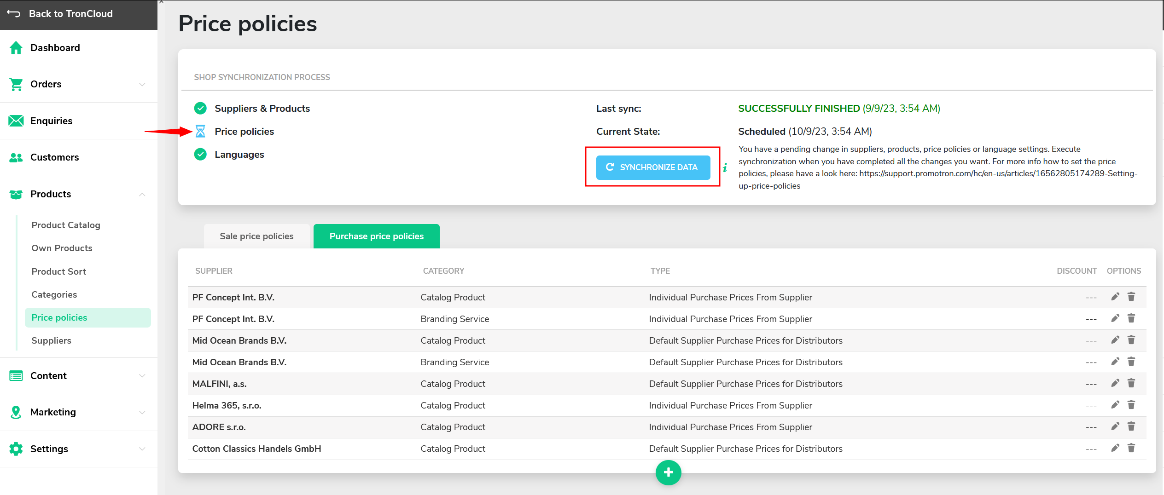Image resolution: width=1164 pixels, height=495 pixels.
Task: Click 'SUCCESSFULLY FINISHED' last sync status text
Action: pyautogui.click(x=799, y=108)
